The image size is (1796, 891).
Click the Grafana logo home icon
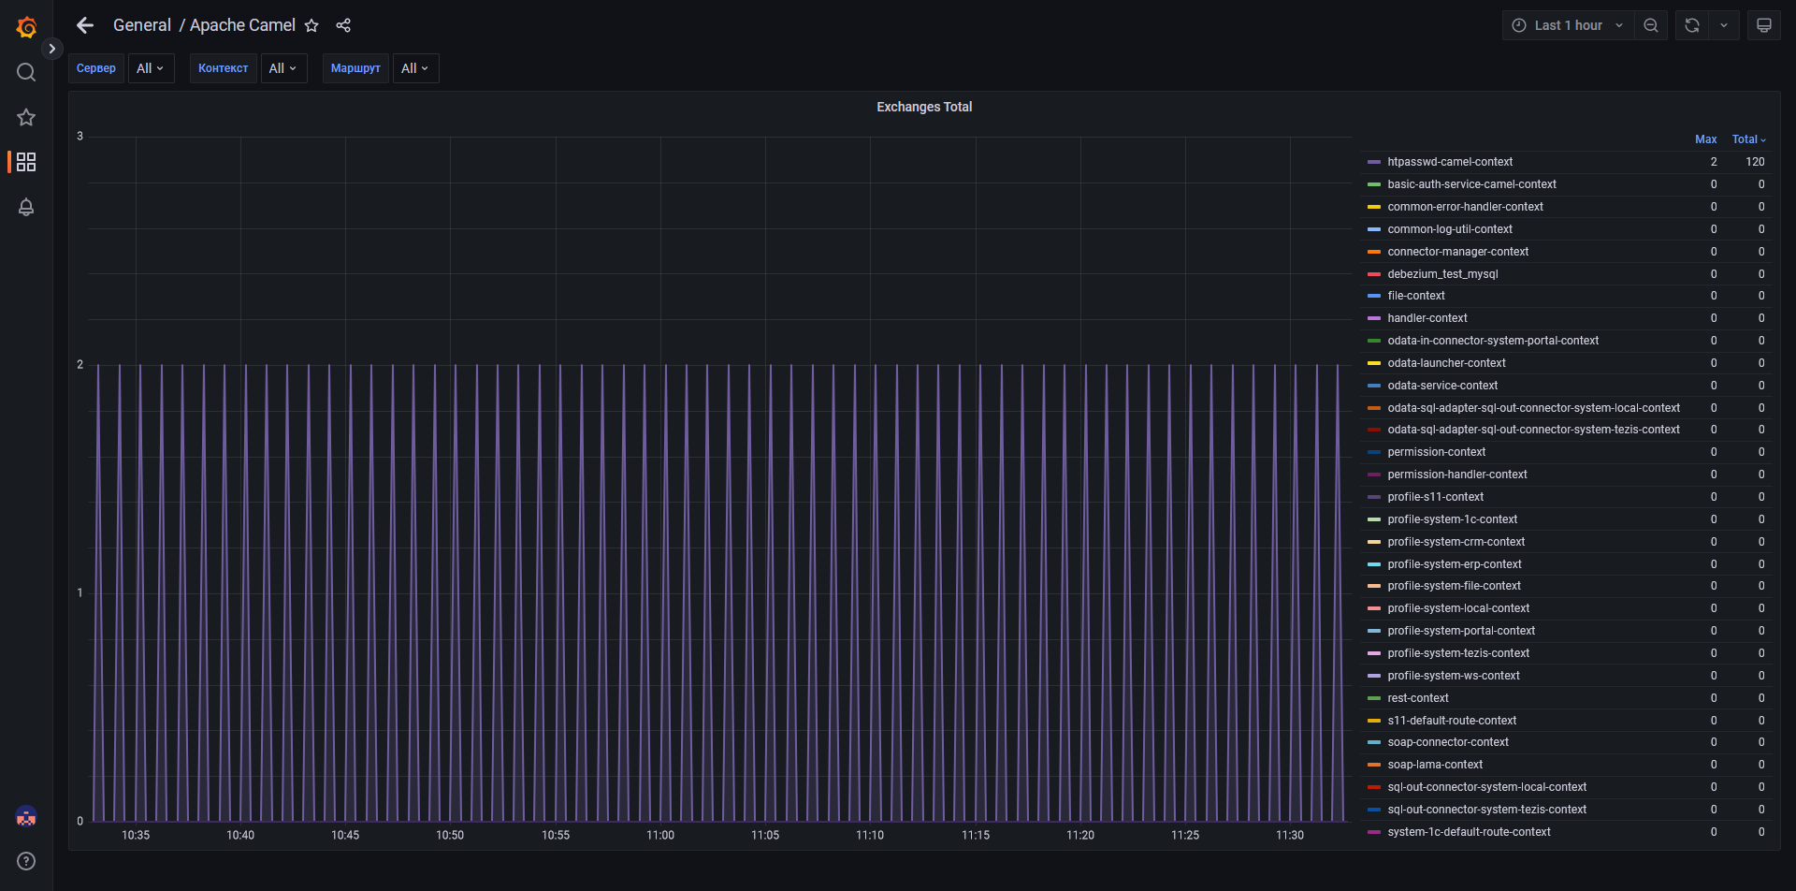pos(26,27)
